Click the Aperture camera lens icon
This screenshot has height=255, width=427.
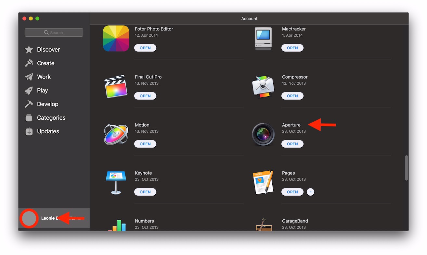(263, 134)
